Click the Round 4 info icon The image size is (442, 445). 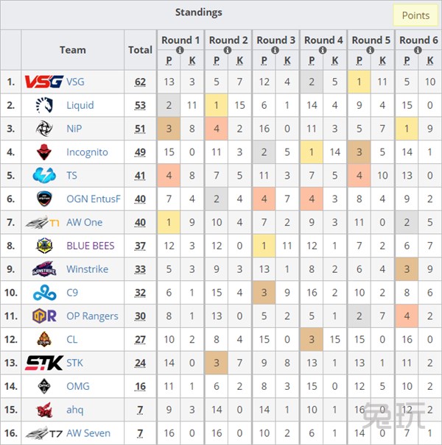click(323, 50)
